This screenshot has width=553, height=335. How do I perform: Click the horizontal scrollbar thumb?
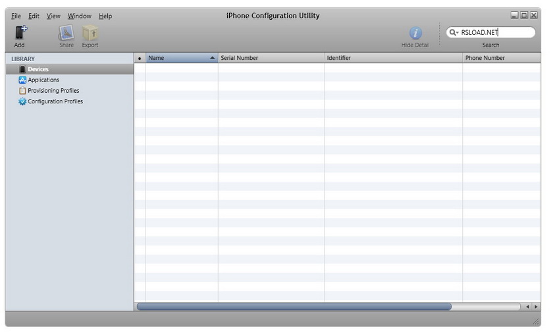point(294,307)
